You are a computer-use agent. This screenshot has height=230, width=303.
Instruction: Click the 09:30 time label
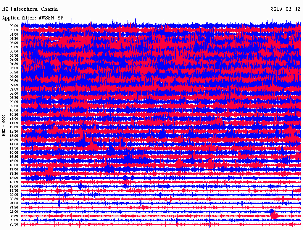tap(14, 106)
